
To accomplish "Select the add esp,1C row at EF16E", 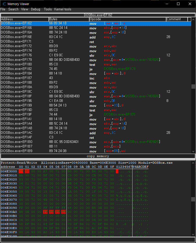I will (96, 37).
